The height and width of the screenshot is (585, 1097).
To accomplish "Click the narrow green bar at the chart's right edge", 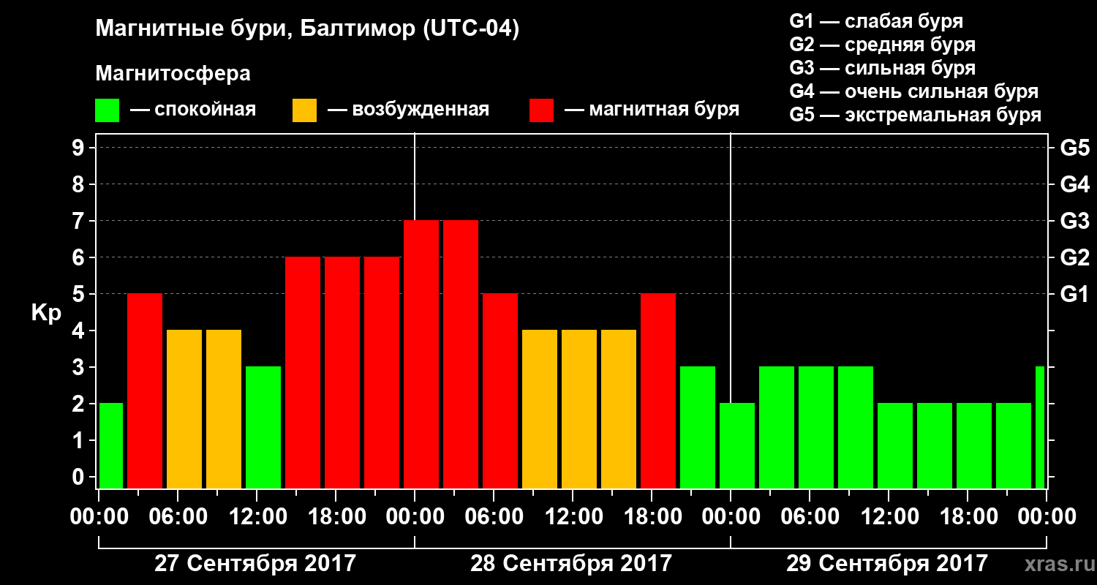I will tap(1040, 428).
